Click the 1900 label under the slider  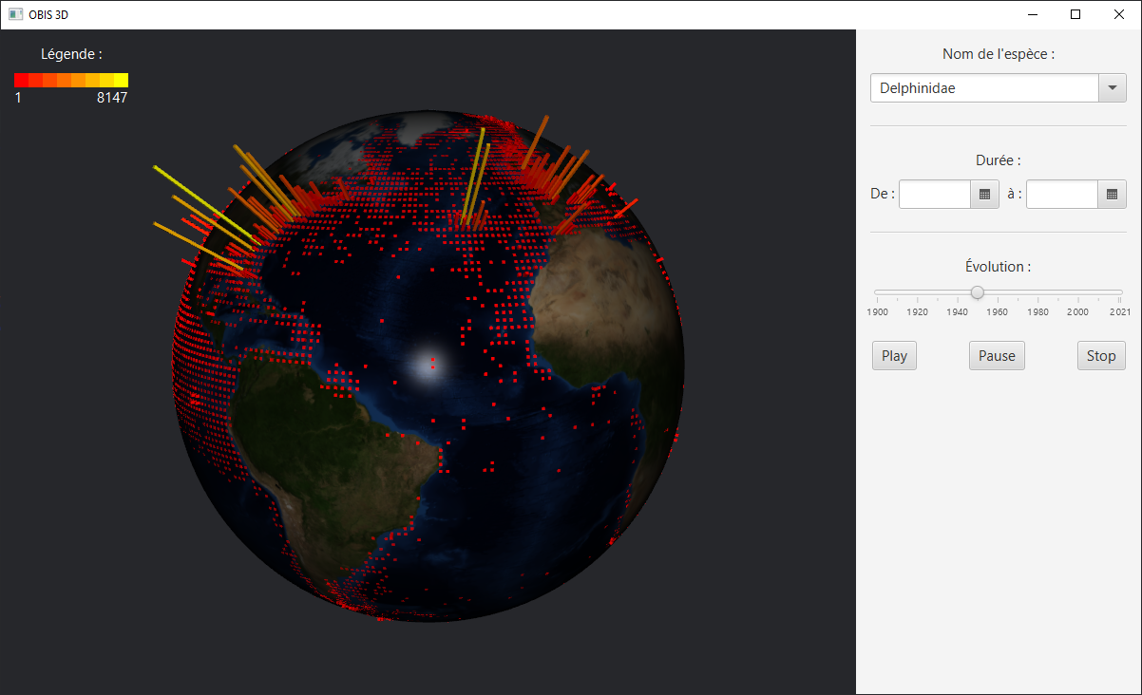(x=878, y=311)
